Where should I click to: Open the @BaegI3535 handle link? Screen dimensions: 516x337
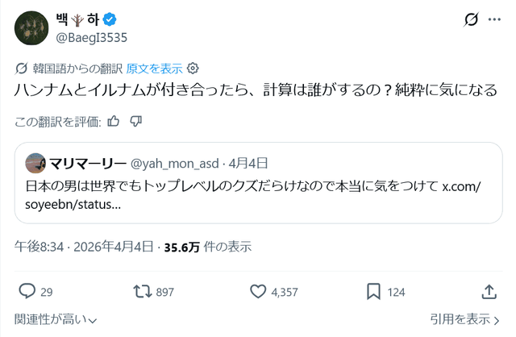pos(91,38)
